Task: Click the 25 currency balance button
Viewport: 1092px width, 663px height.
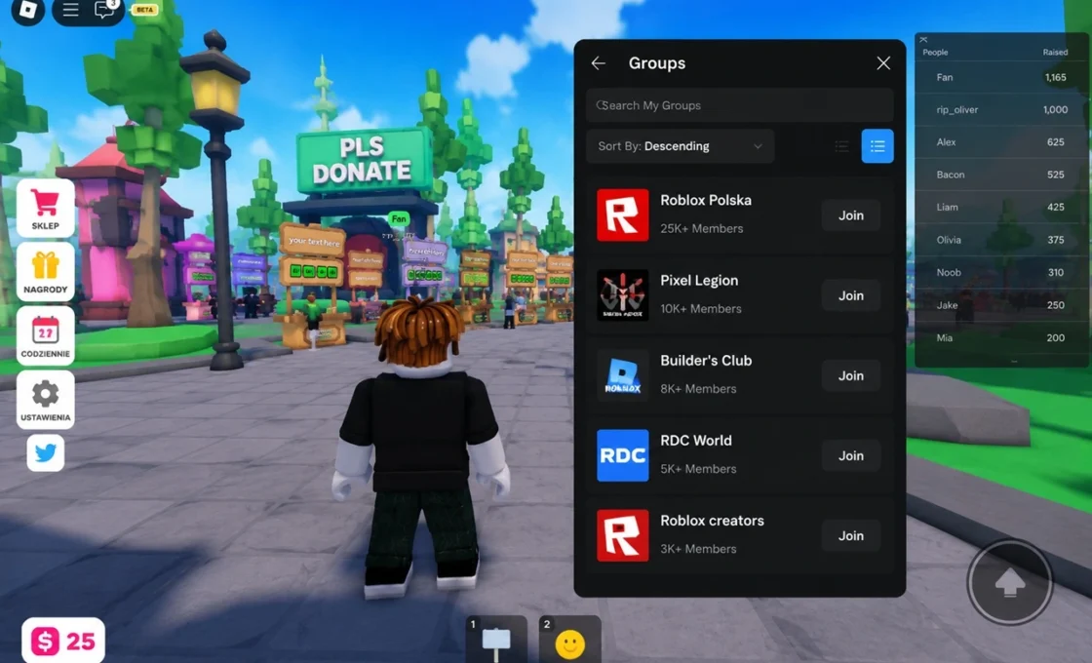Action: tap(63, 641)
